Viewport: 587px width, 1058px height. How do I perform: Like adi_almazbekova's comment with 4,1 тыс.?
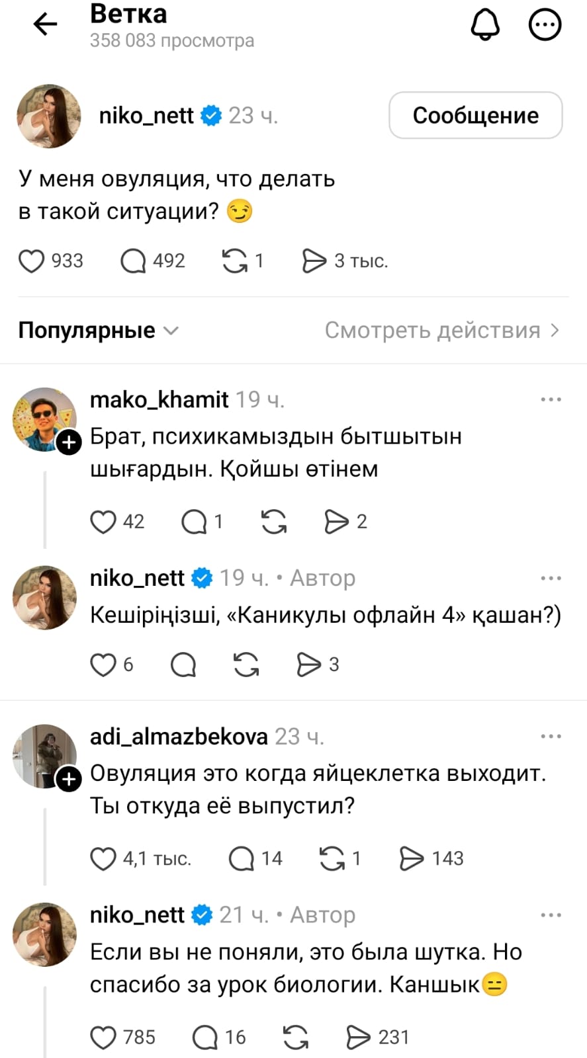pyautogui.click(x=103, y=859)
